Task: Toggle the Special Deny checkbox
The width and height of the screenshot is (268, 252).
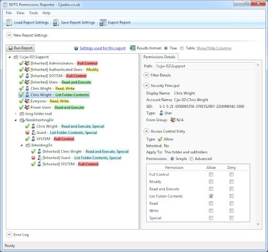Action: pos(231,218)
